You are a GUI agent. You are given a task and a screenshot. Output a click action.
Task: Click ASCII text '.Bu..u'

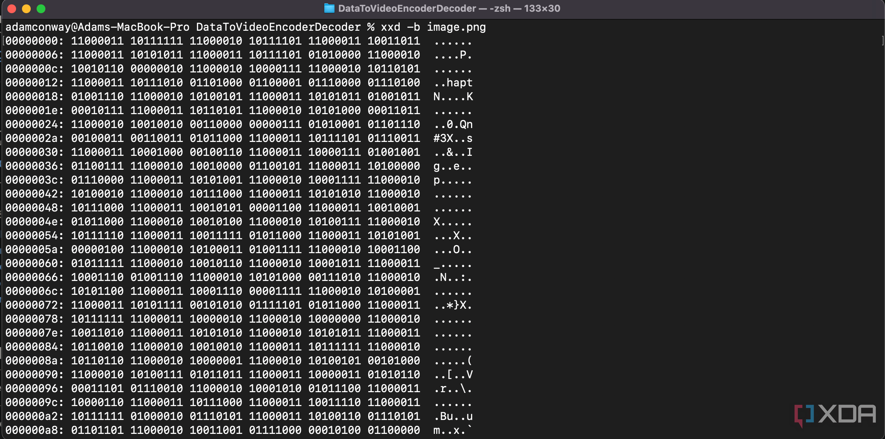(453, 416)
